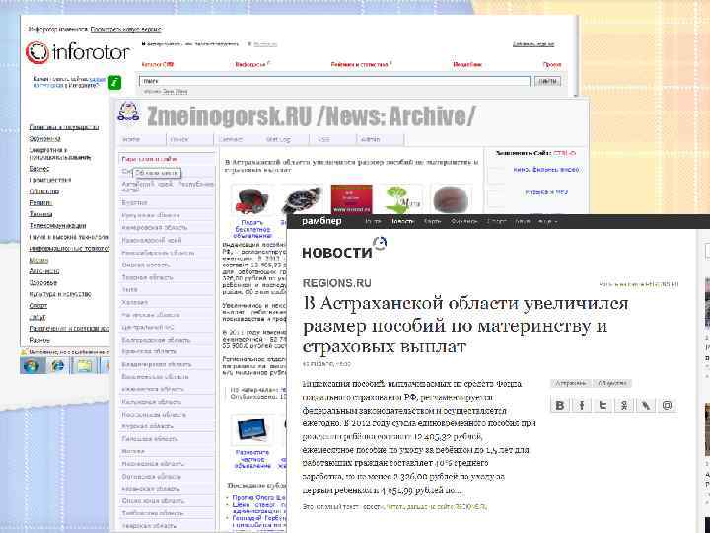Click the brown round item ad thumbnail
This screenshot has height=533, width=710.
[x=451, y=199]
